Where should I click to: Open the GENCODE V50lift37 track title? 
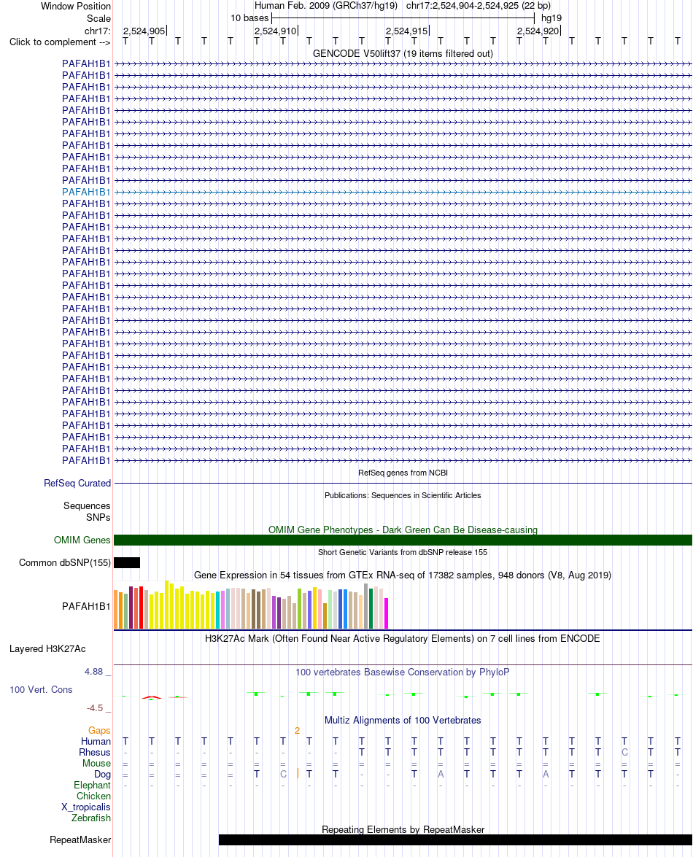[403, 53]
